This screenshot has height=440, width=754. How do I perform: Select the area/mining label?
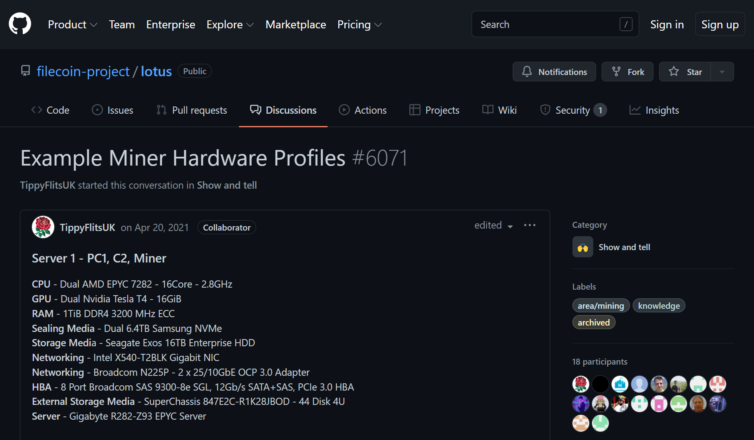point(601,306)
